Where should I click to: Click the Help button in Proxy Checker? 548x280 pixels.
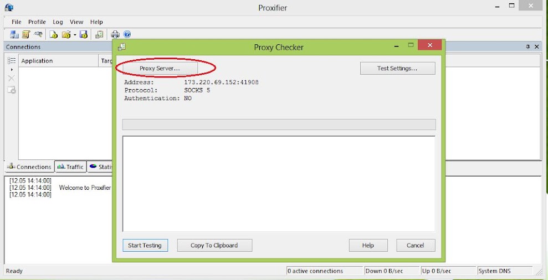coord(368,246)
